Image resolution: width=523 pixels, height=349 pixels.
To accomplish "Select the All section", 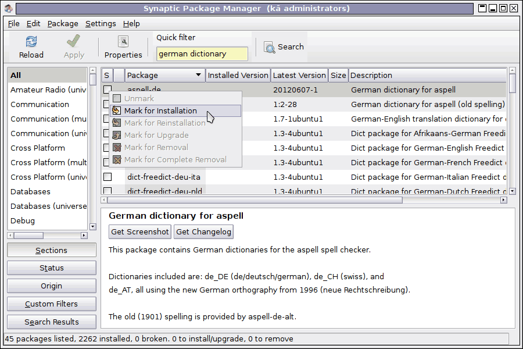I will (x=47, y=75).
